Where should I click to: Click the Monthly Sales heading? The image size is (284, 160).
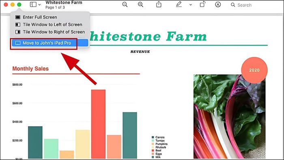30,69
